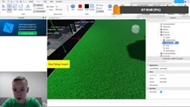The width and height of the screenshot is (190, 107).
Task: Select the PurchaseHandler script in Explorer
Action: tap(168, 24)
